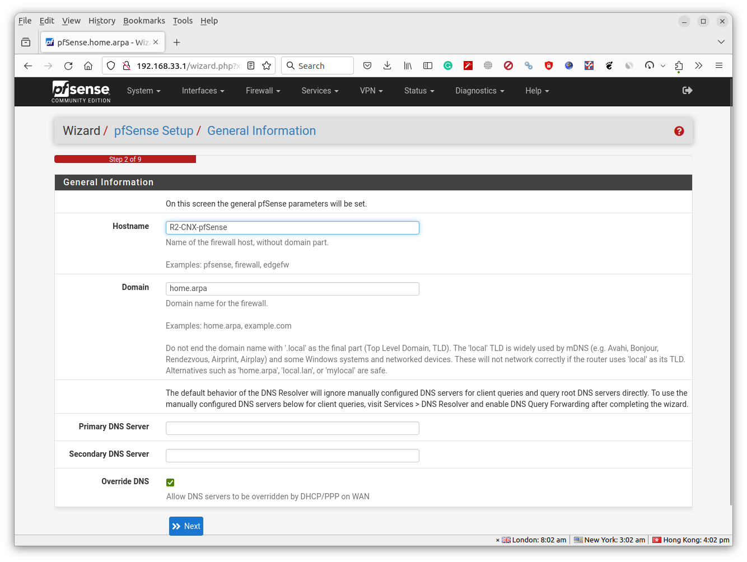Show more toolbar items with double chevron
Viewport: 747px width, 562px height.
[x=699, y=65]
